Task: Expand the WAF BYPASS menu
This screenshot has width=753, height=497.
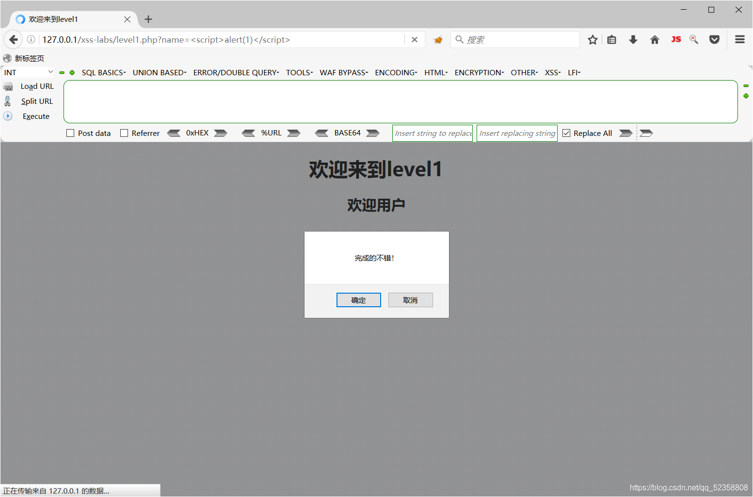Action: pyautogui.click(x=344, y=73)
